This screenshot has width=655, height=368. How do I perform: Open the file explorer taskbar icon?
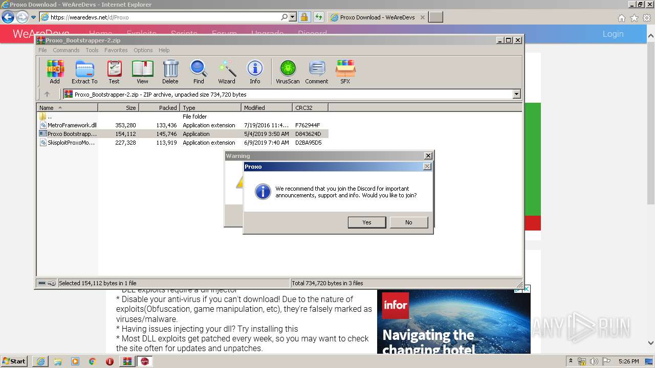[x=58, y=361]
